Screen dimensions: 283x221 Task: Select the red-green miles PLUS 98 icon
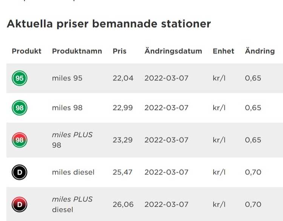click(x=20, y=140)
